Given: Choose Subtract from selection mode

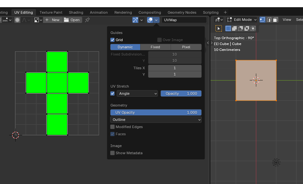Looking at the screenshot, I should [240, 29].
